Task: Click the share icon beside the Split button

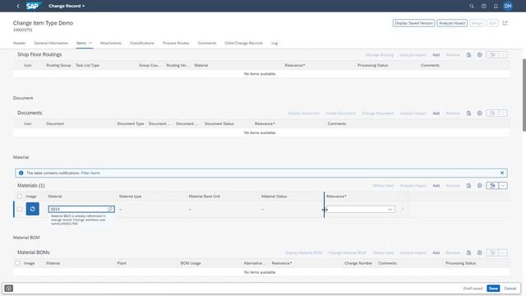Action: [x=505, y=23]
